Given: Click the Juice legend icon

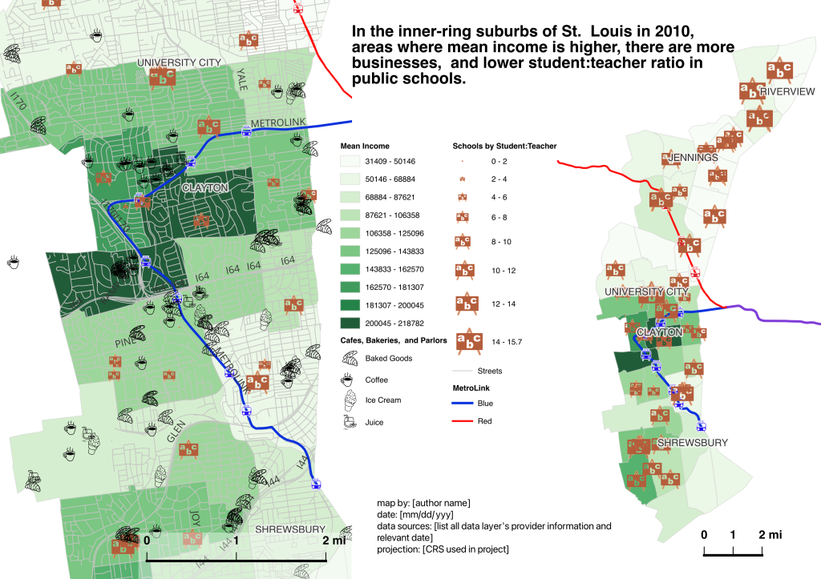Looking at the screenshot, I should [349, 422].
